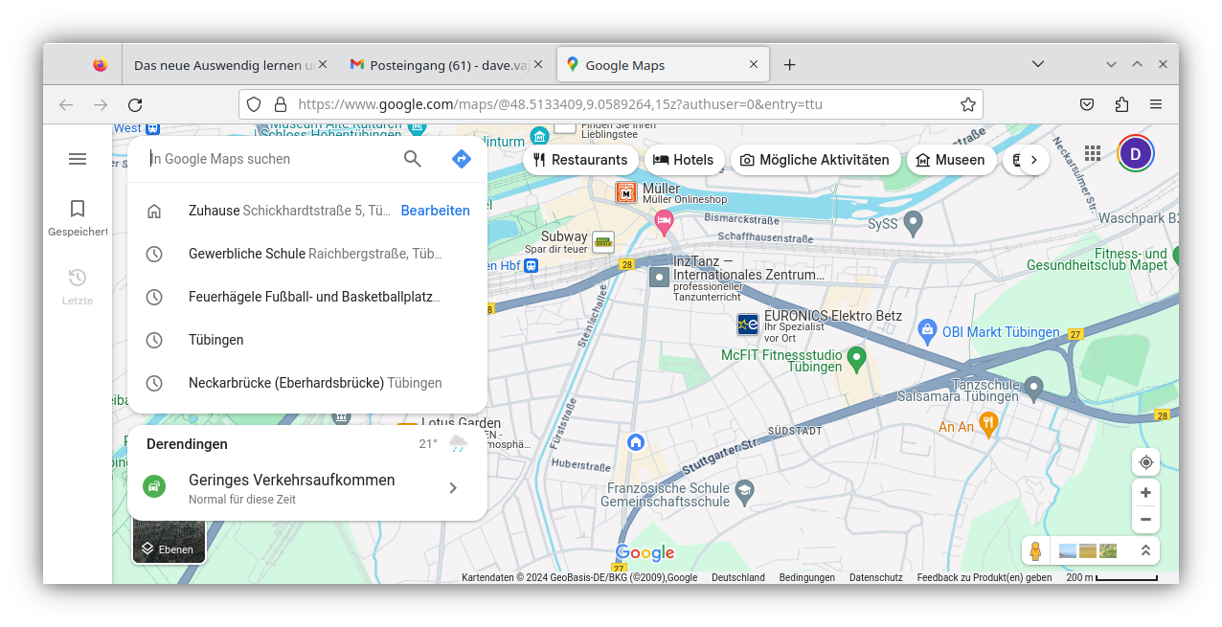Click the show my location button
The image size is (1222, 627).
(x=1145, y=462)
